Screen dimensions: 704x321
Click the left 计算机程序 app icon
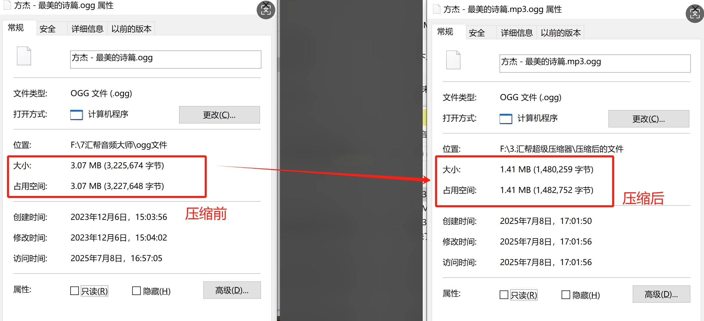click(x=77, y=115)
